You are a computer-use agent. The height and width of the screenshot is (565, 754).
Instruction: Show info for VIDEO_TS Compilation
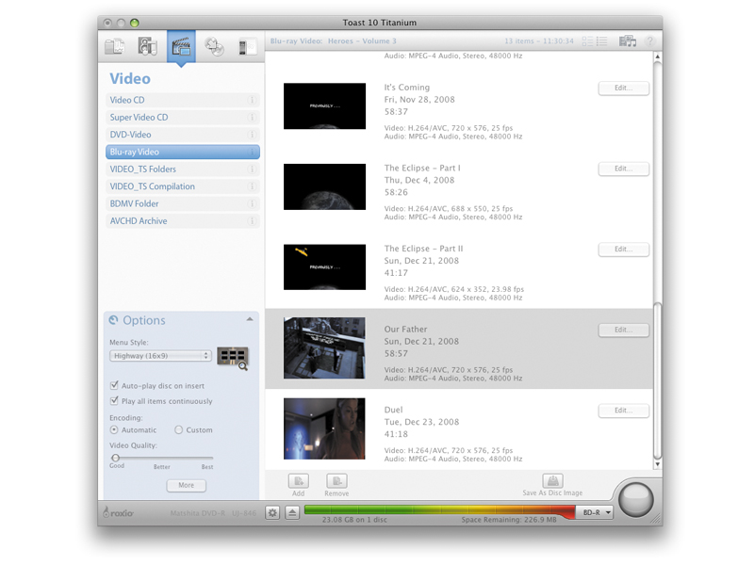(251, 186)
